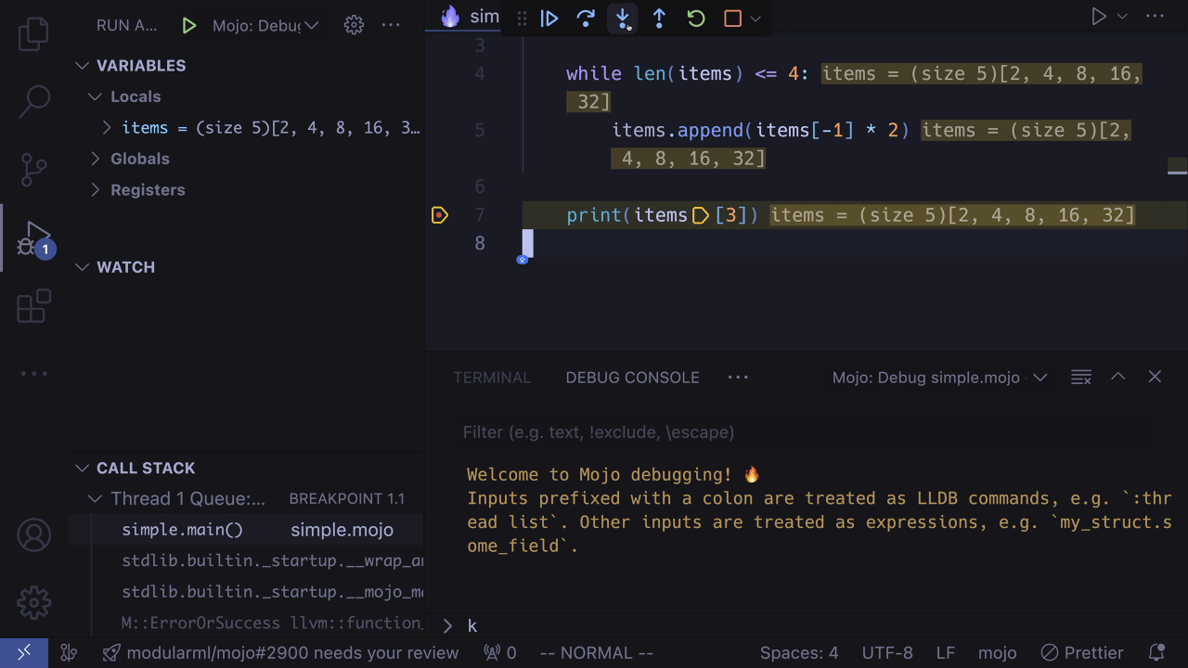Click the inline breakpoint marker before [3]
Viewport: 1188px width, 668px height.
pos(701,215)
